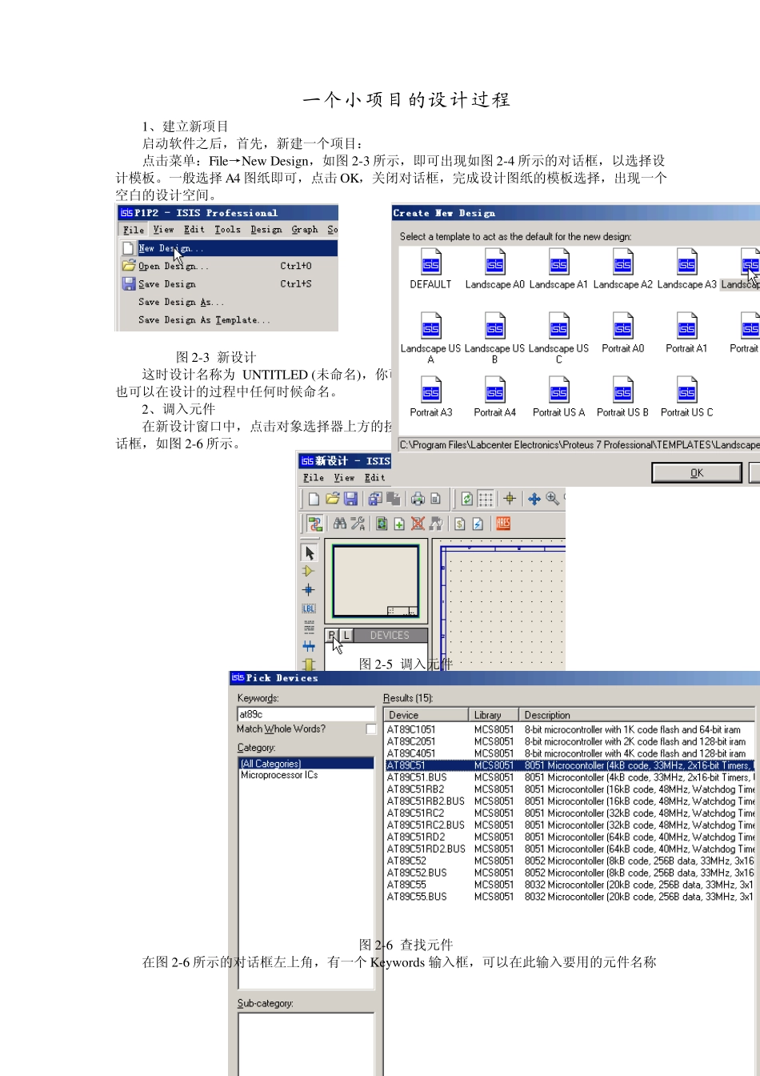760x1076 pixels.
Task: Choose Open Design... menu entry
Action: (x=228, y=266)
